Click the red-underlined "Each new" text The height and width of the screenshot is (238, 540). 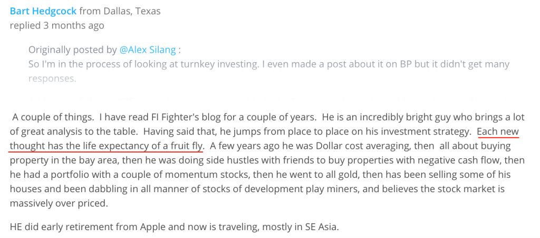pyautogui.click(x=498, y=131)
